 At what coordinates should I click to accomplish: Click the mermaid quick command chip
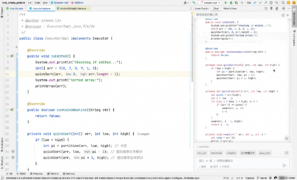(216, 153)
